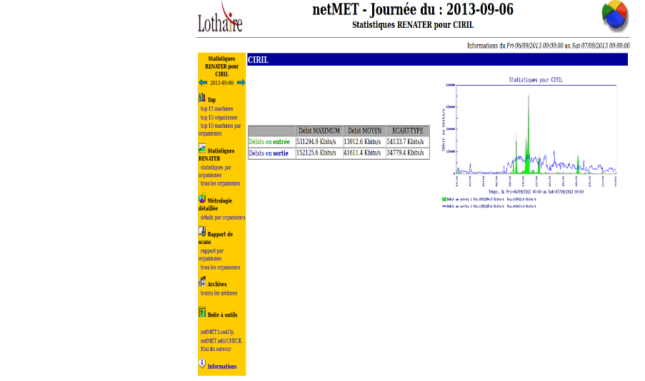Click Statistiques RENATER pour CIRIL subtitle

[413, 25]
